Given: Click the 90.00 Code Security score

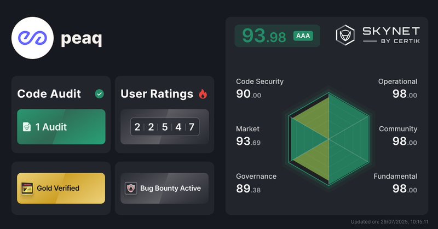Looking at the screenshot, I should [x=249, y=94].
